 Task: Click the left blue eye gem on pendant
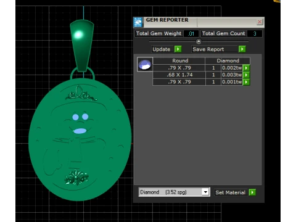coord(75,117)
